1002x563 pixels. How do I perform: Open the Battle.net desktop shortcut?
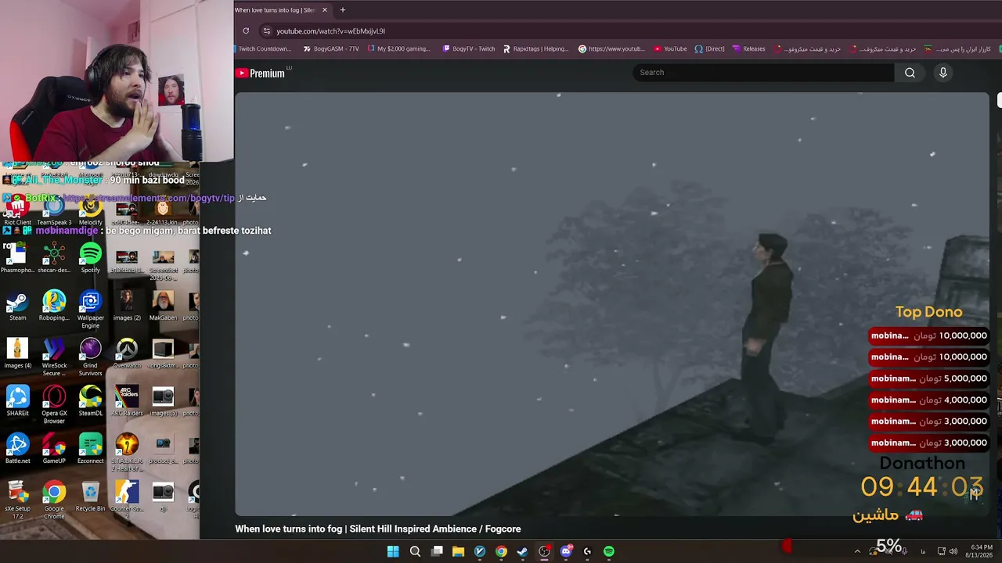(x=17, y=450)
